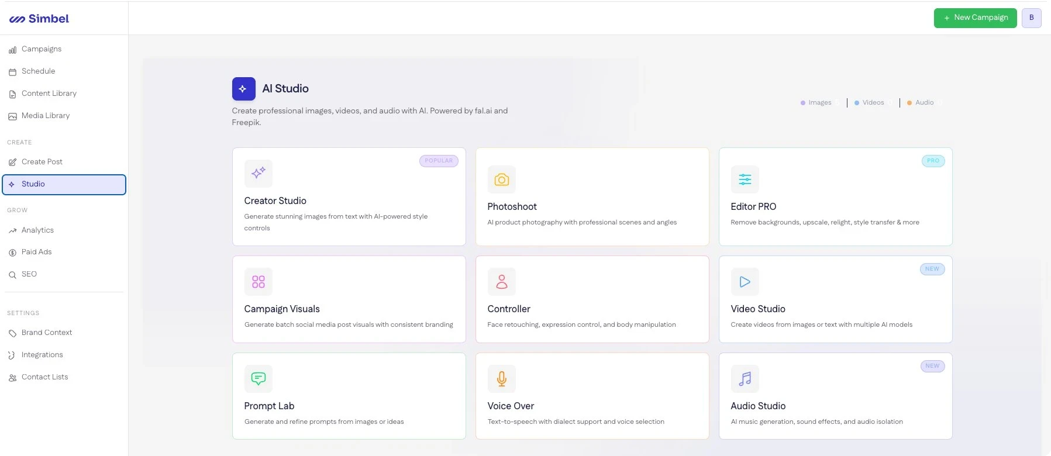The image size is (1051, 456).
Task: Open the Schedule page
Action: click(64, 71)
